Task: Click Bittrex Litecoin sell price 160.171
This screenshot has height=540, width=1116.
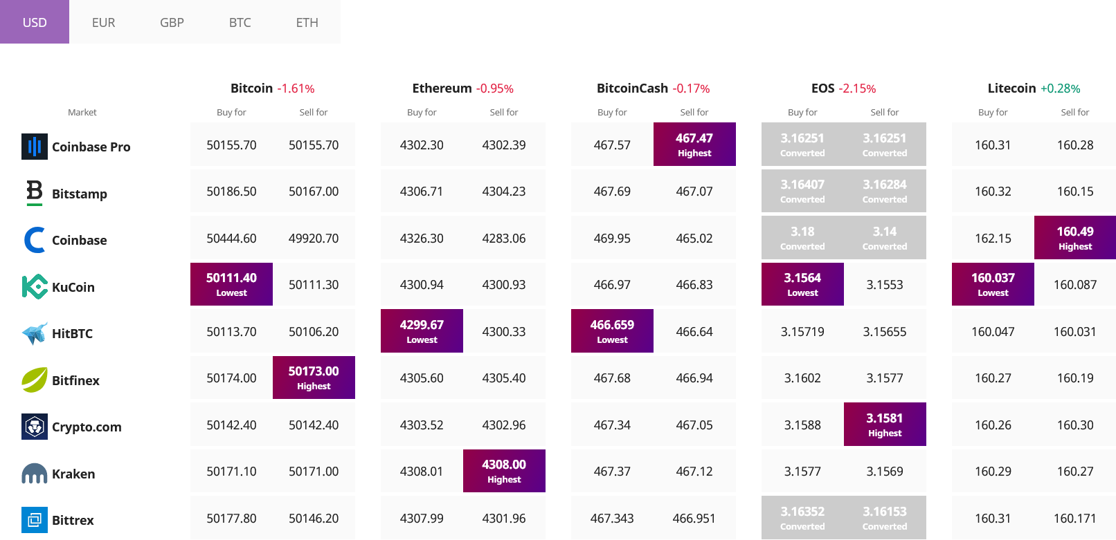Action: pyautogui.click(x=1075, y=519)
